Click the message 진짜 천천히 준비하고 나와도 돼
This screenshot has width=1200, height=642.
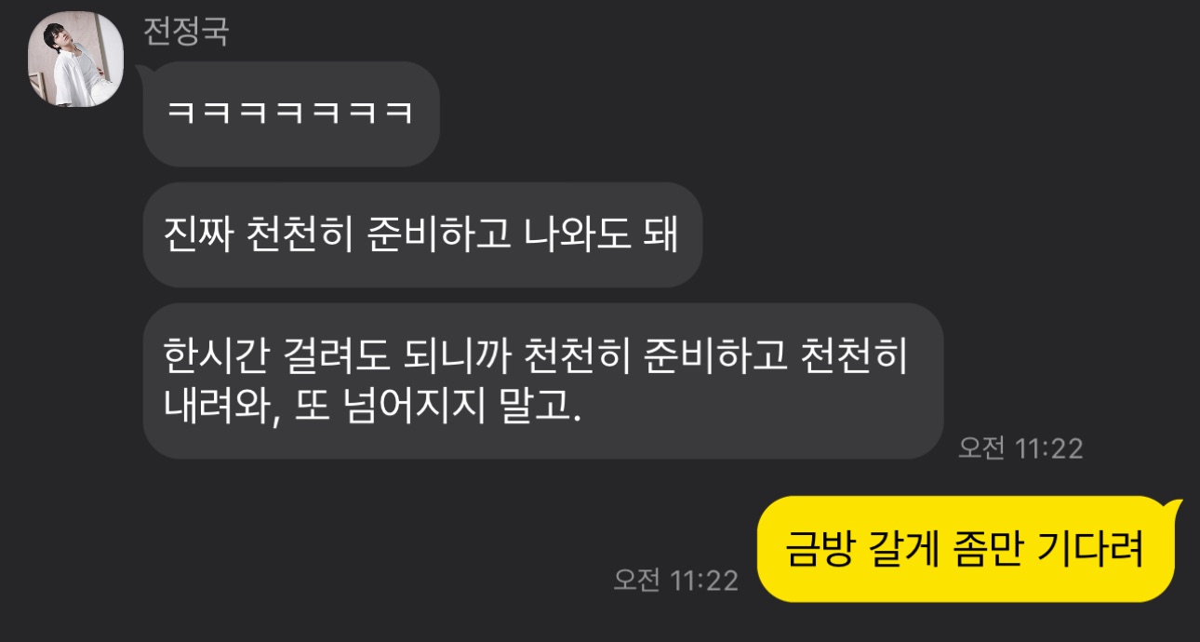(422, 235)
